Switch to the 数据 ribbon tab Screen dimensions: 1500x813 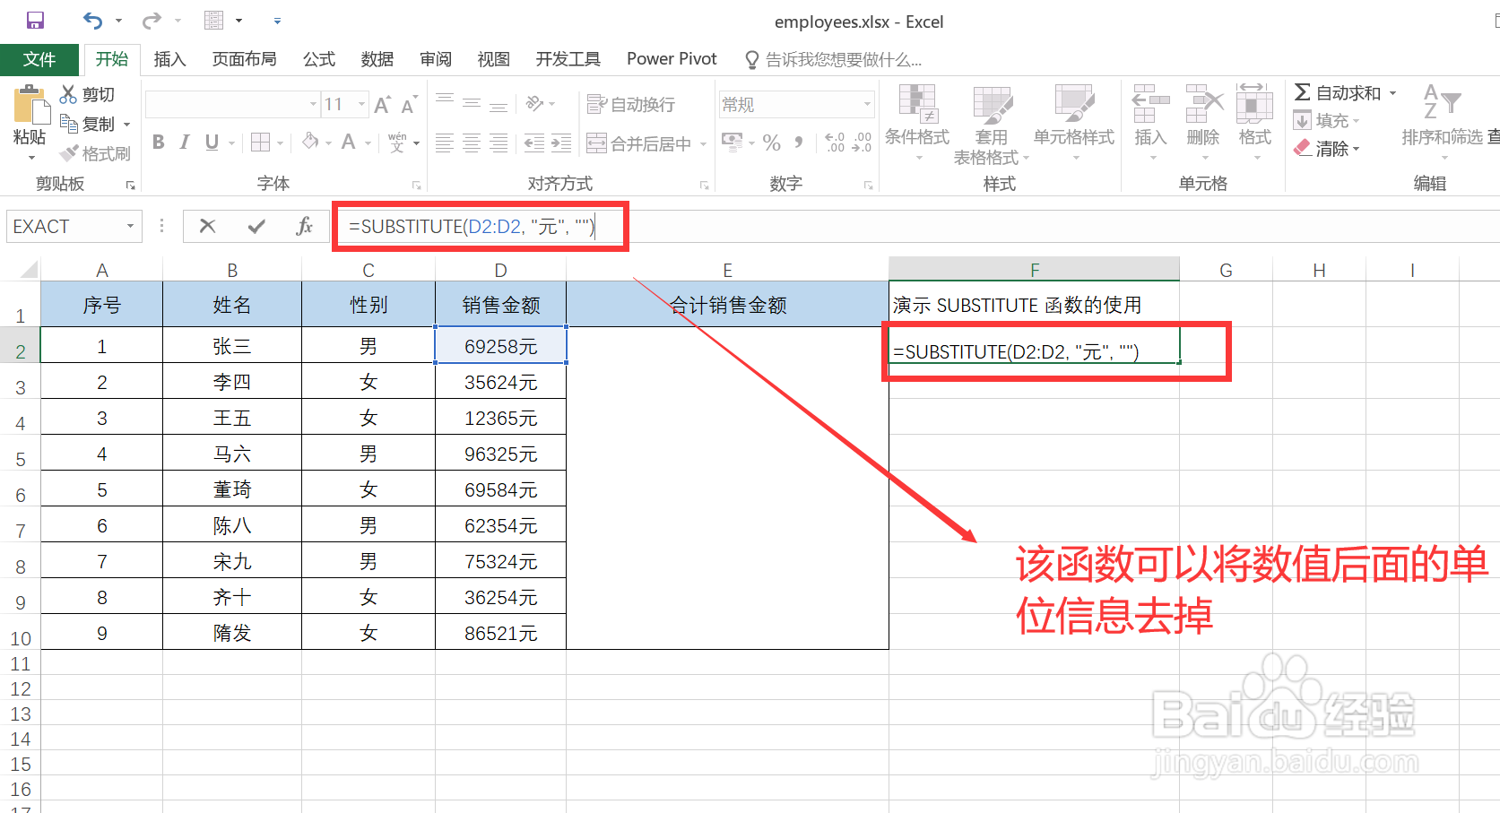click(x=377, y=58)
